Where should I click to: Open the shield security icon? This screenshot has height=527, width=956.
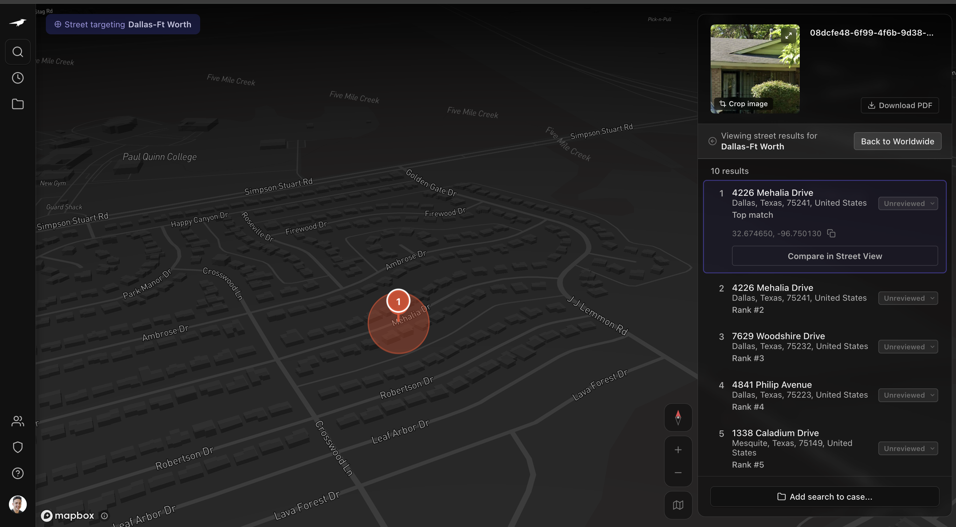pos(18,447)
